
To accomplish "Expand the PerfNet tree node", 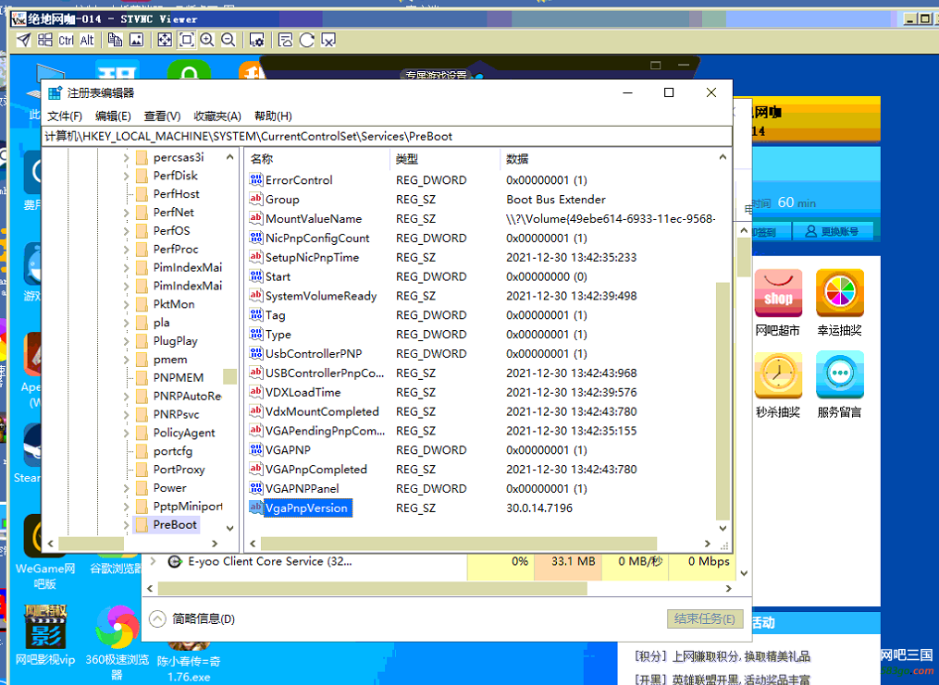I will (x=126, y=213).
